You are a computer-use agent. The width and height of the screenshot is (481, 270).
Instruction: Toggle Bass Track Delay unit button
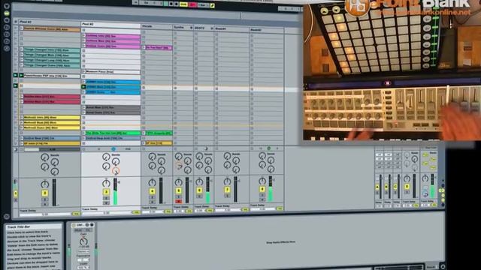pyautogui.click(x=245, y=210)
